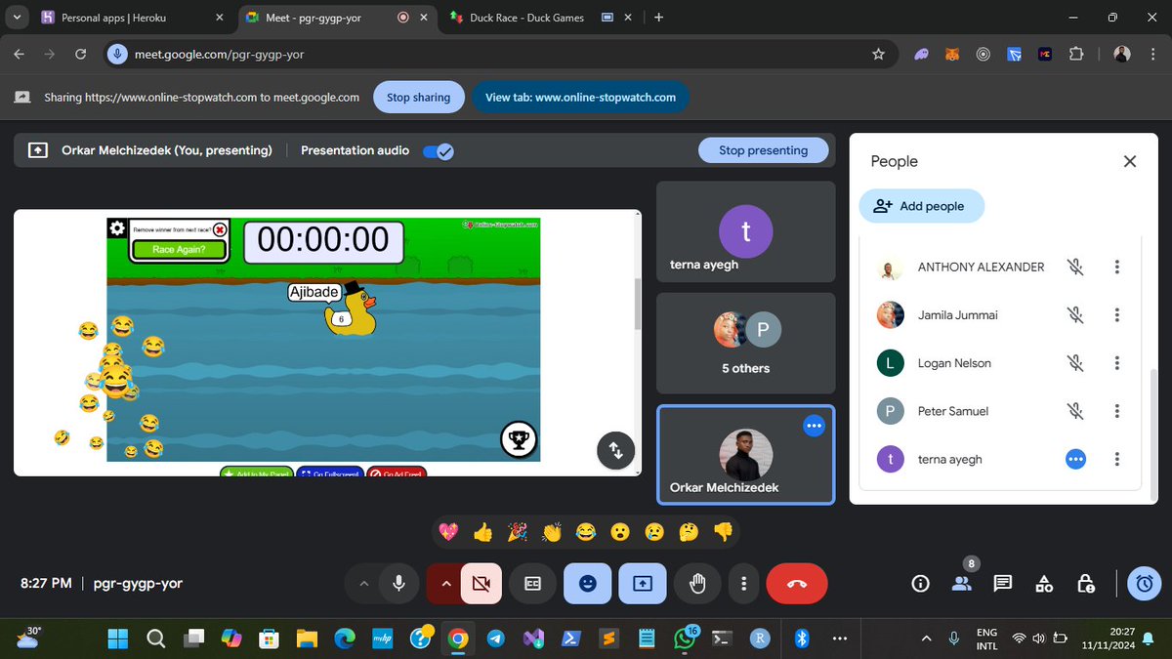
Task: Send the surprised face reaction
Action: pyautogui.click(x=620, y=532)
